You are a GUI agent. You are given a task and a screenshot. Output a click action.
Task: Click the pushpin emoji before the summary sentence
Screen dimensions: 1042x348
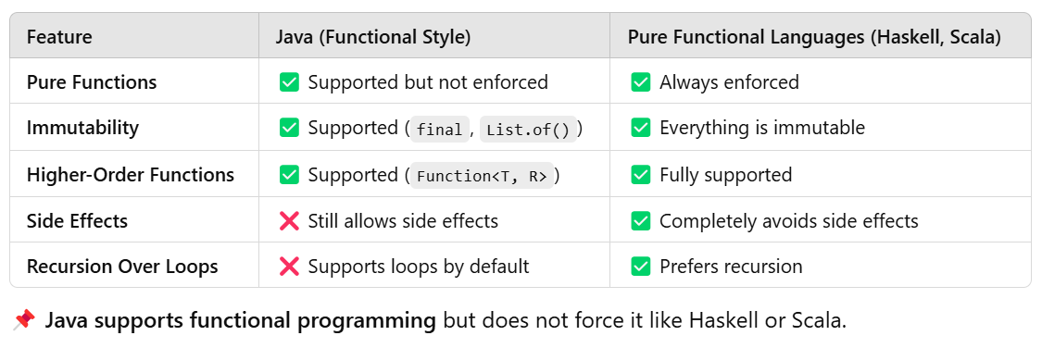tap(24, 321)
